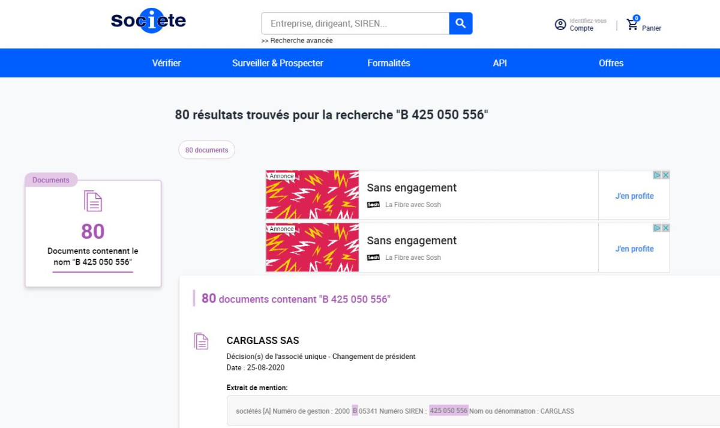Click the Societe.com logo

click(148, 20)
